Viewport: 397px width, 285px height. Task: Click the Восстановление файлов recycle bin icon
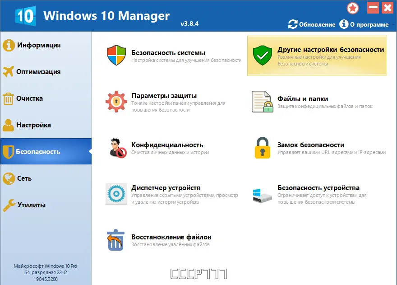115,240
